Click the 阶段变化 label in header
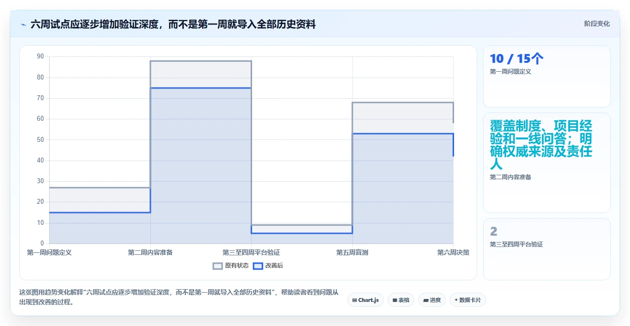Viewport: 630px width, 326px height. pyautogui.click(x=597, y=24)
